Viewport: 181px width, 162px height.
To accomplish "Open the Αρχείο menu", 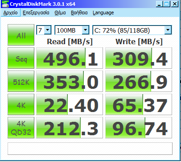I will coord(10,12).
